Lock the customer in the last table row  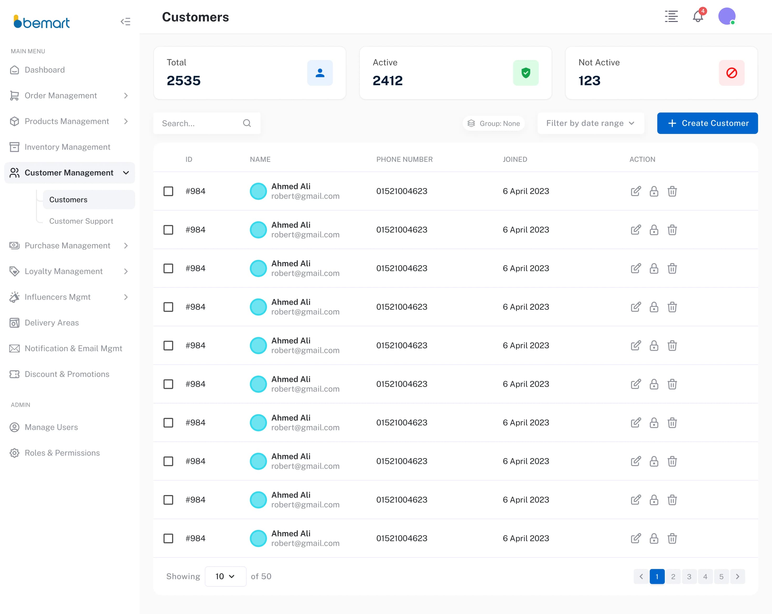point(654,539)
